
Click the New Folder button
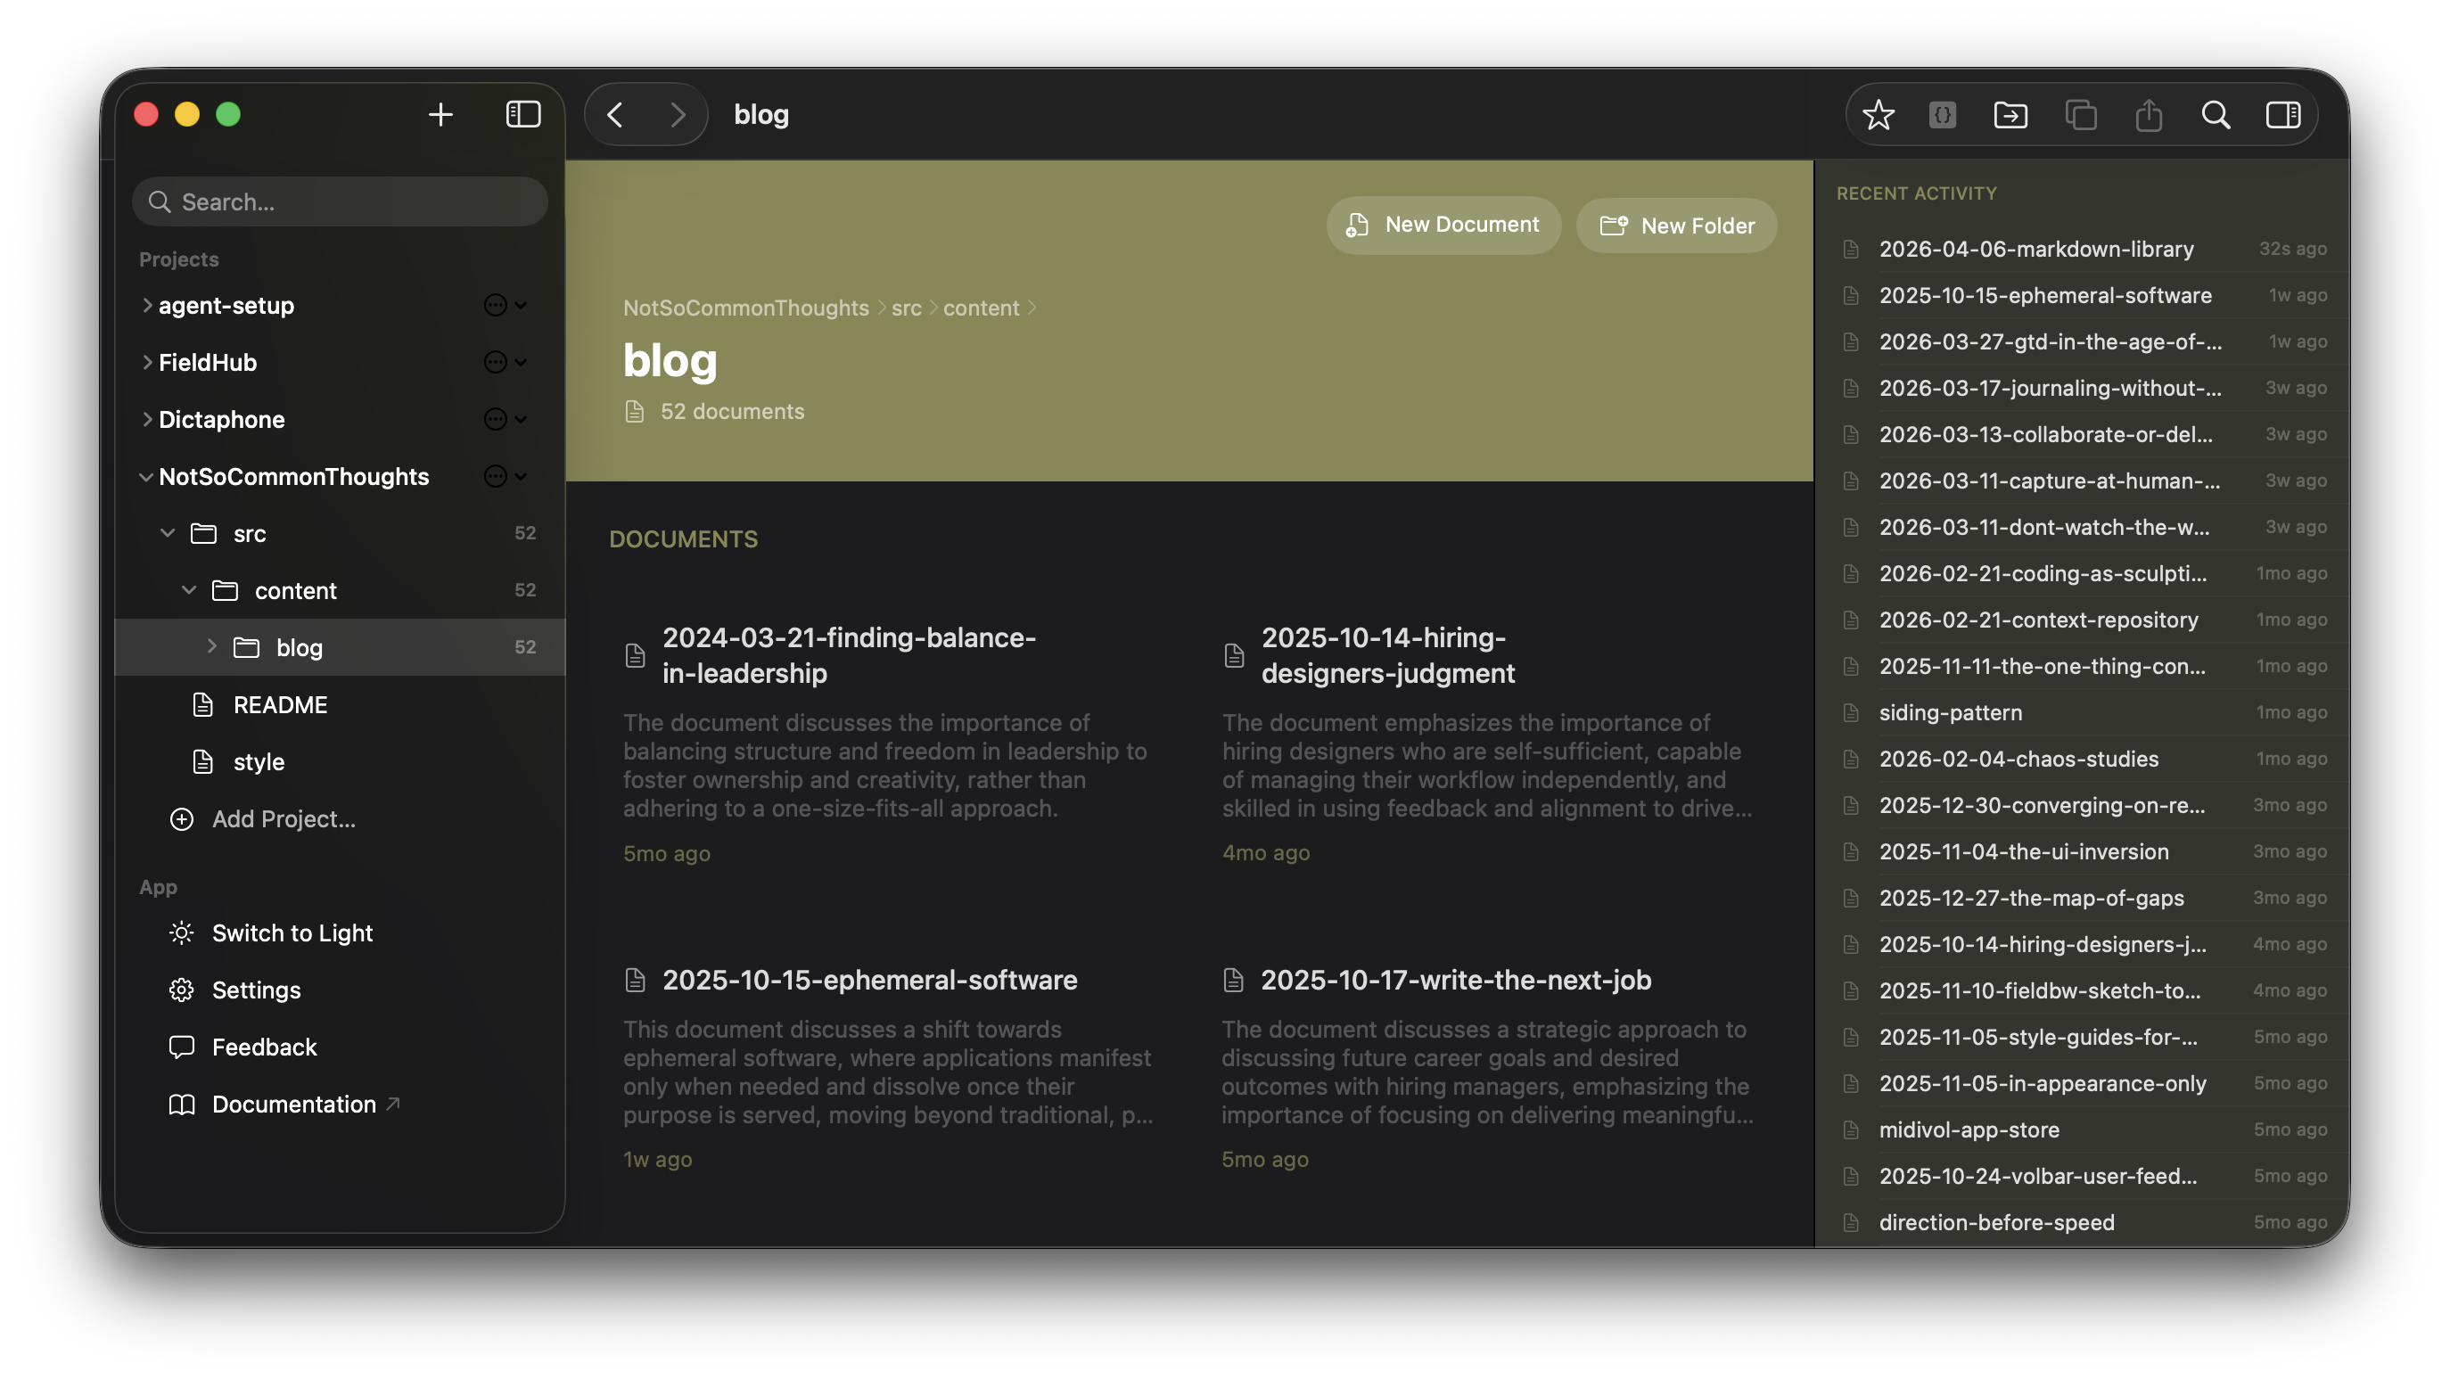1676,226
